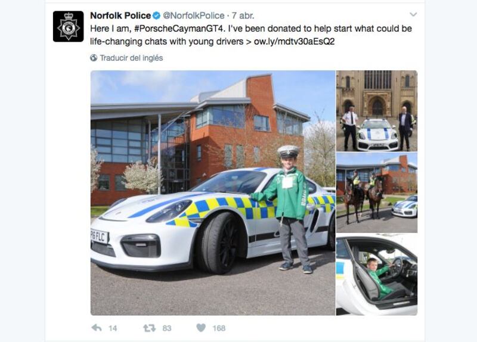
Task: Click Traducir del inglés
Action: pos(131,58)
